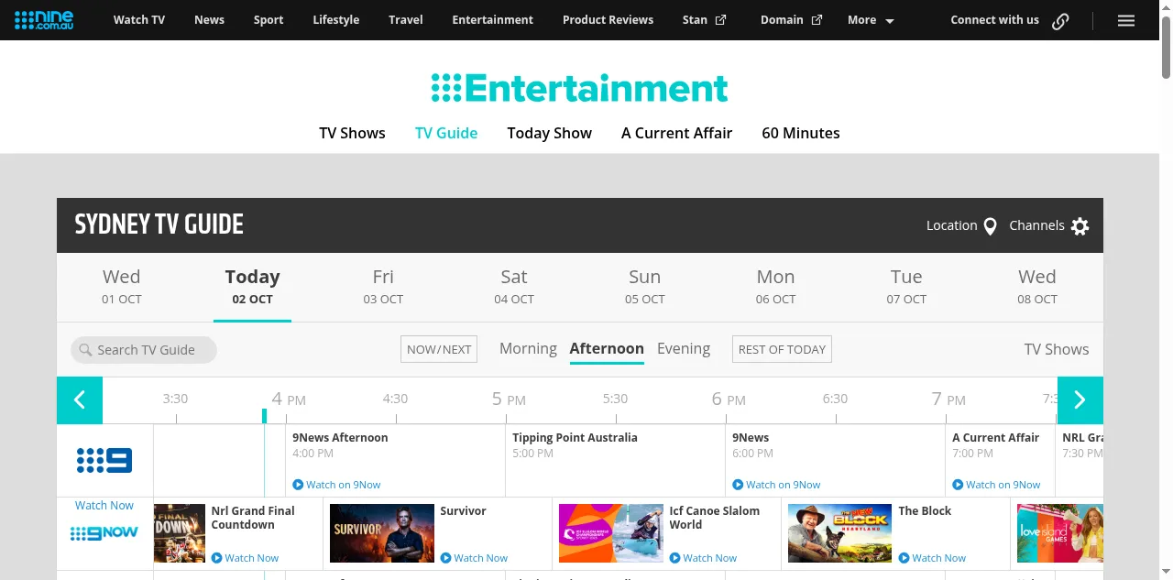Image resolution: width=1173 pixels, height=580 pixels.
Task: Select TV Guide section tab
Action: [446, 133]
